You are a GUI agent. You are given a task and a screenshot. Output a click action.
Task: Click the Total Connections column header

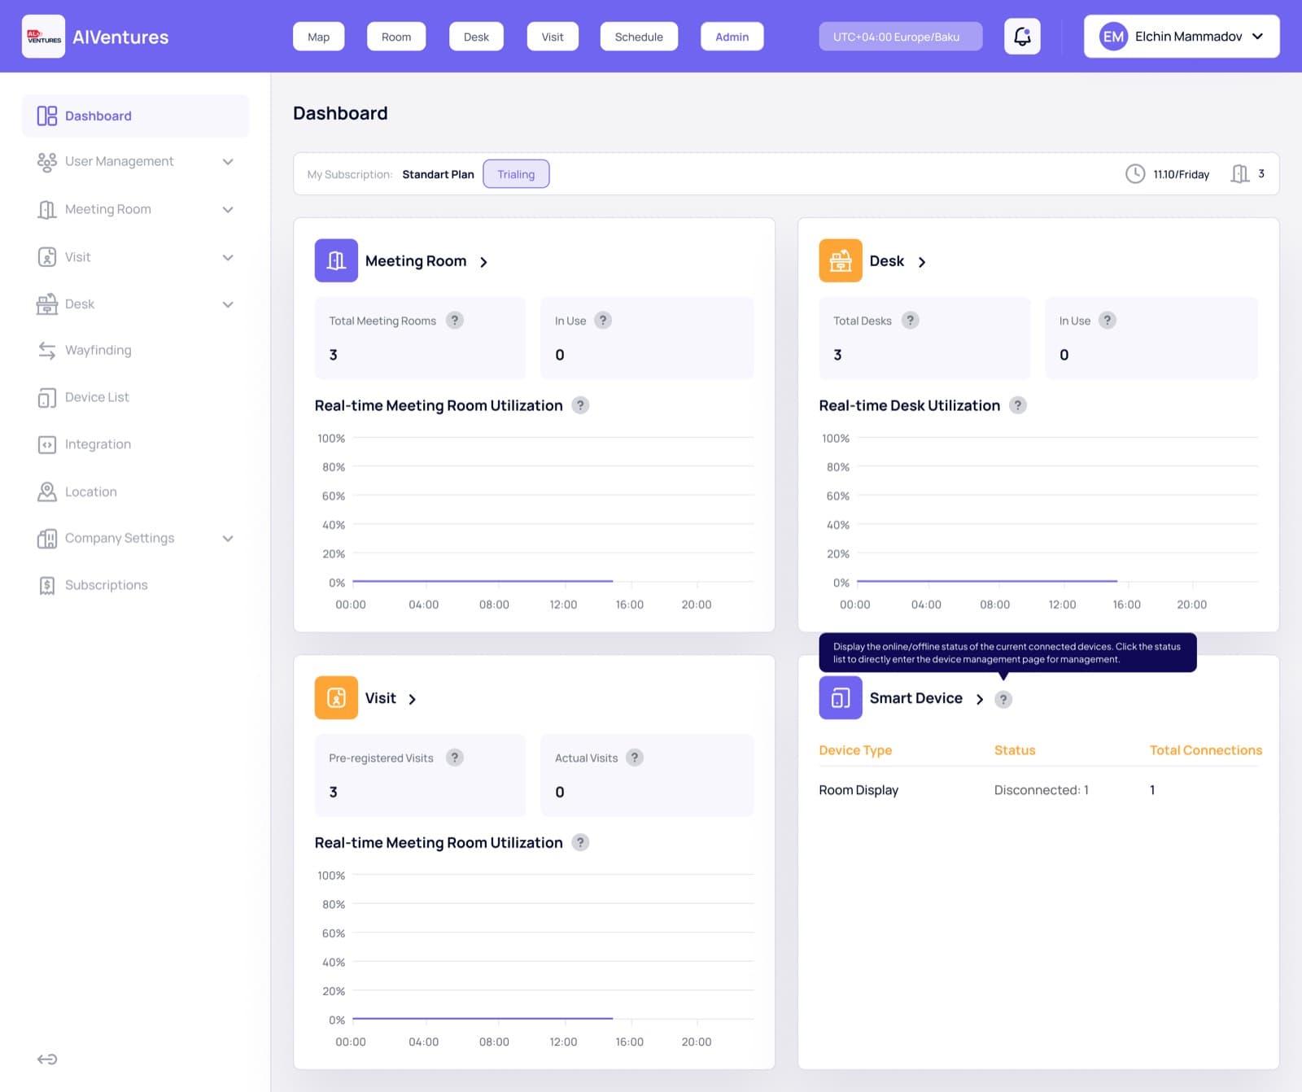coord(1205,750)
